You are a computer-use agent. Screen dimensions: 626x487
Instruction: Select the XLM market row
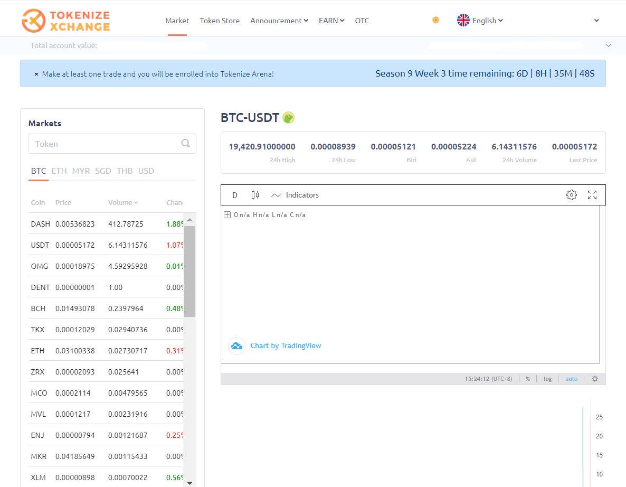tap(106, 478)
